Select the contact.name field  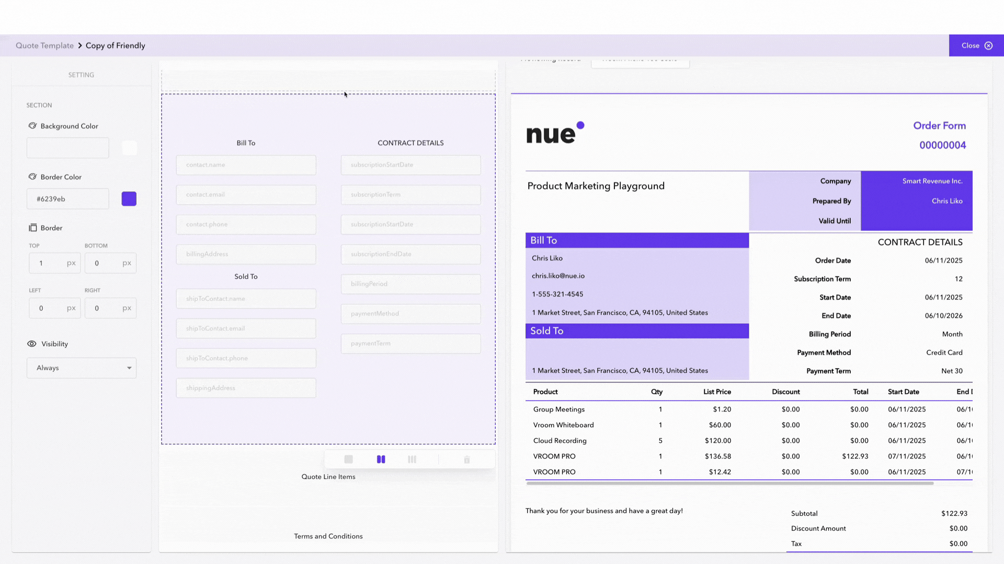pyautogui.click(x=246, y=165)
